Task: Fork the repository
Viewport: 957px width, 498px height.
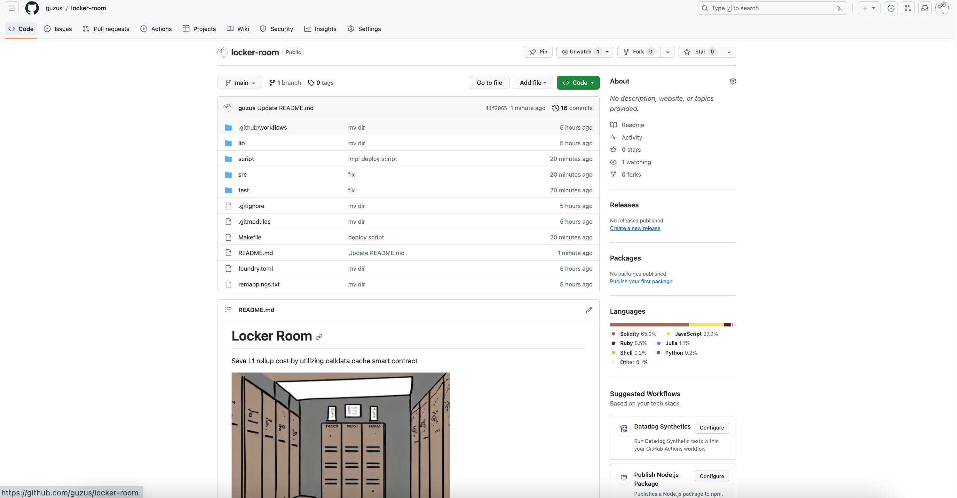Action: pyautogui.click(x=639, y=52)
